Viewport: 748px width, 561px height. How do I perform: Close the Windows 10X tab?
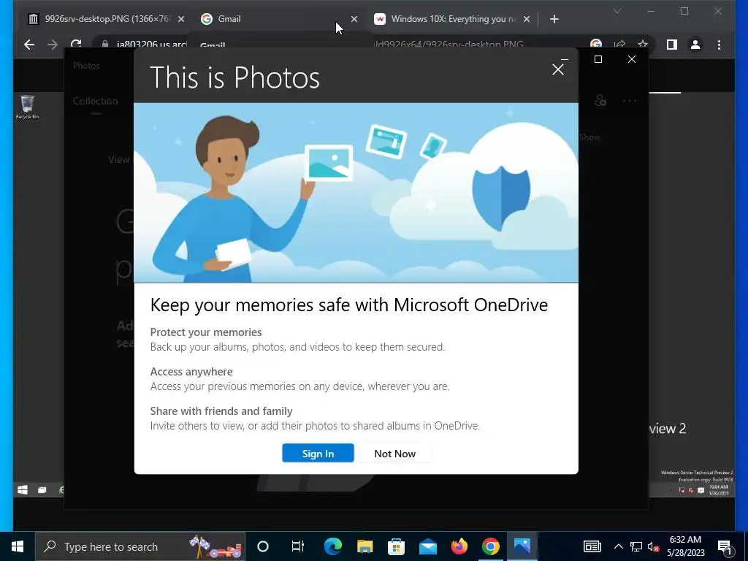tap(526, 19)
